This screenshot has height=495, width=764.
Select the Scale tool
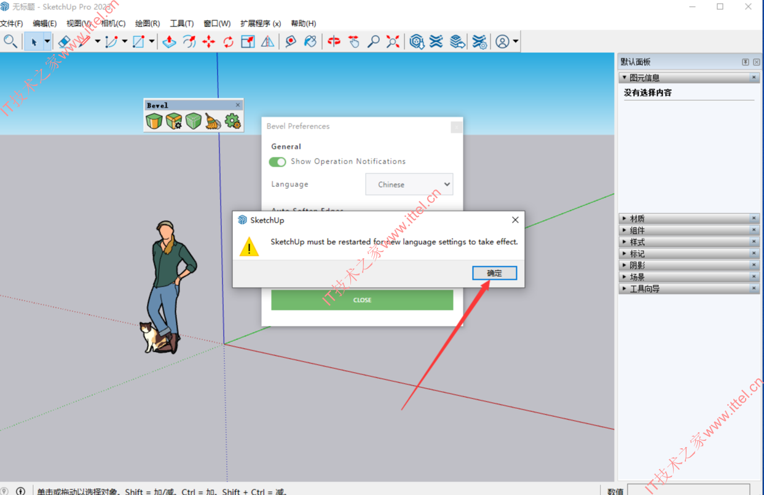(x=248, y=41)
